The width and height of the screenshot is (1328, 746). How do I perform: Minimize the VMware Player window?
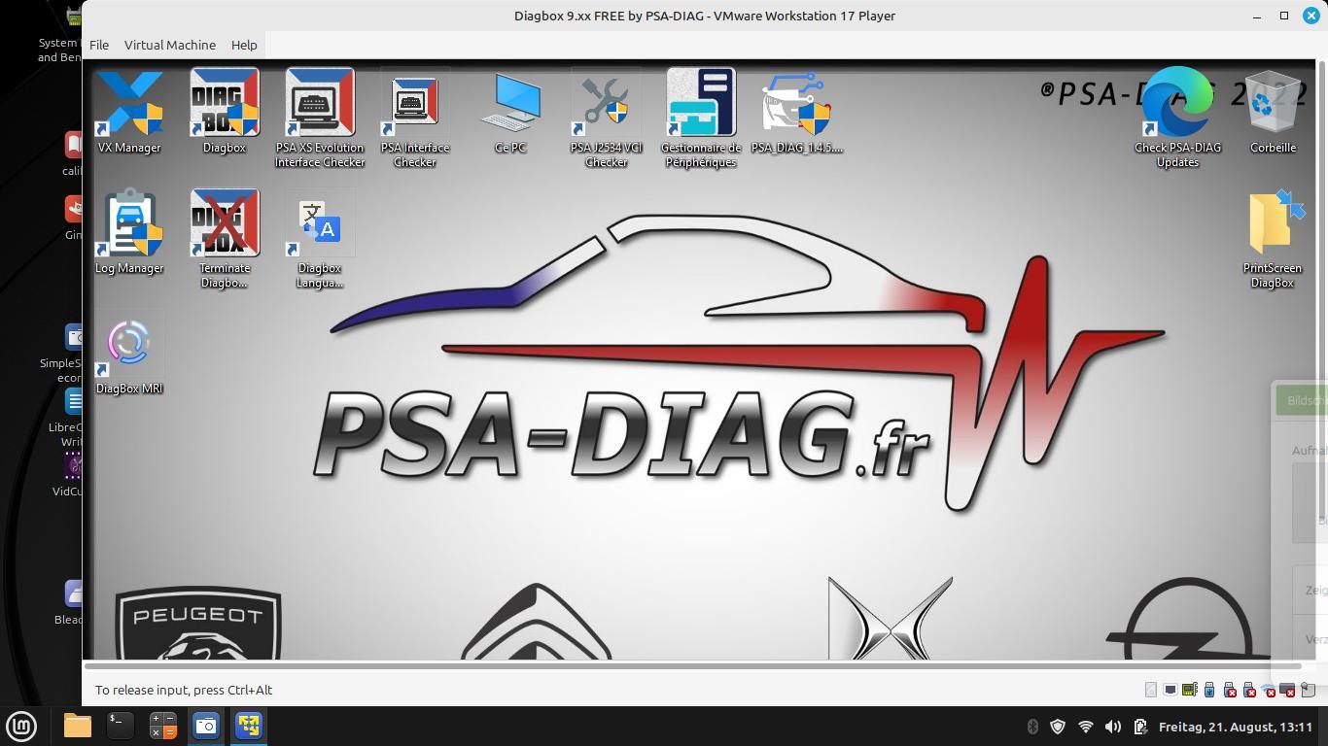tap(1257, 16)
